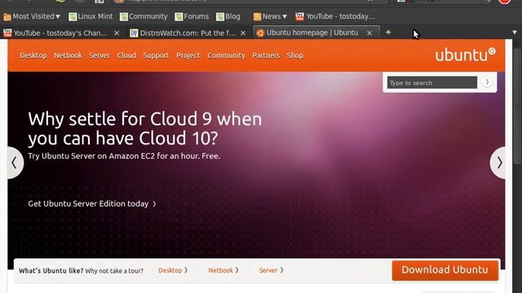This screenshot has width=522, height=293.
Task: Click the Ubuntu logo in the header
Action: click(465, 55)
